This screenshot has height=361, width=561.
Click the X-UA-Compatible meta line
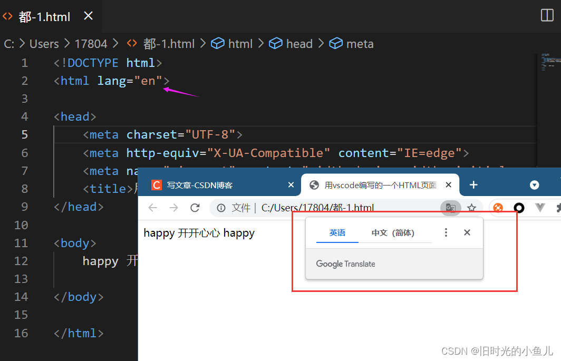click(x=276, y=153)
